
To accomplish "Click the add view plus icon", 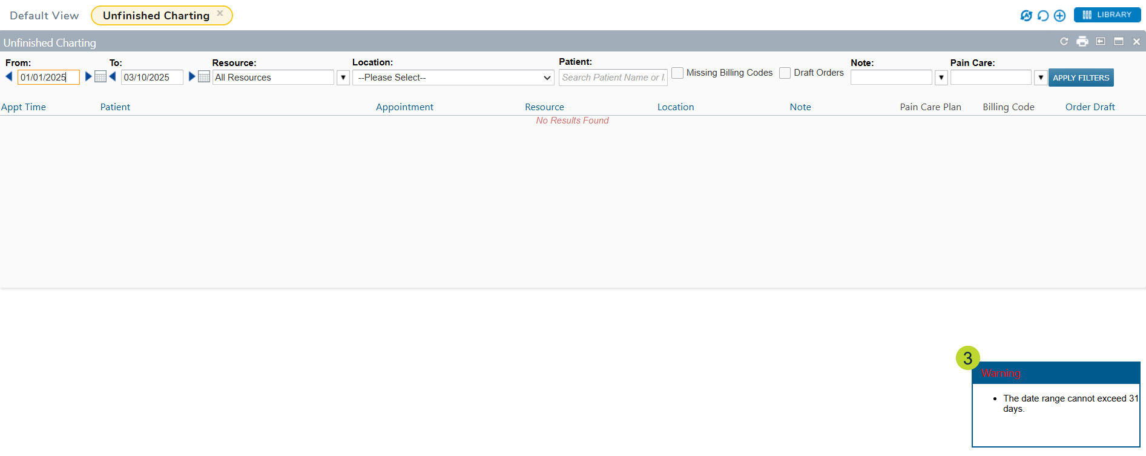I will (1059, 16).
